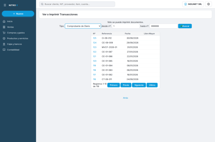This screenshot has height=142, width=215.
Task: Follow the Atrás link
Action: tap(125, 98)
